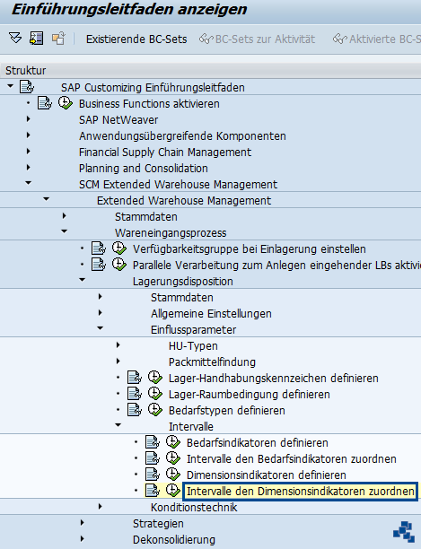
Task: Select Lager-Raumbedingung definieren text
Action: click(x=249, y=394)
